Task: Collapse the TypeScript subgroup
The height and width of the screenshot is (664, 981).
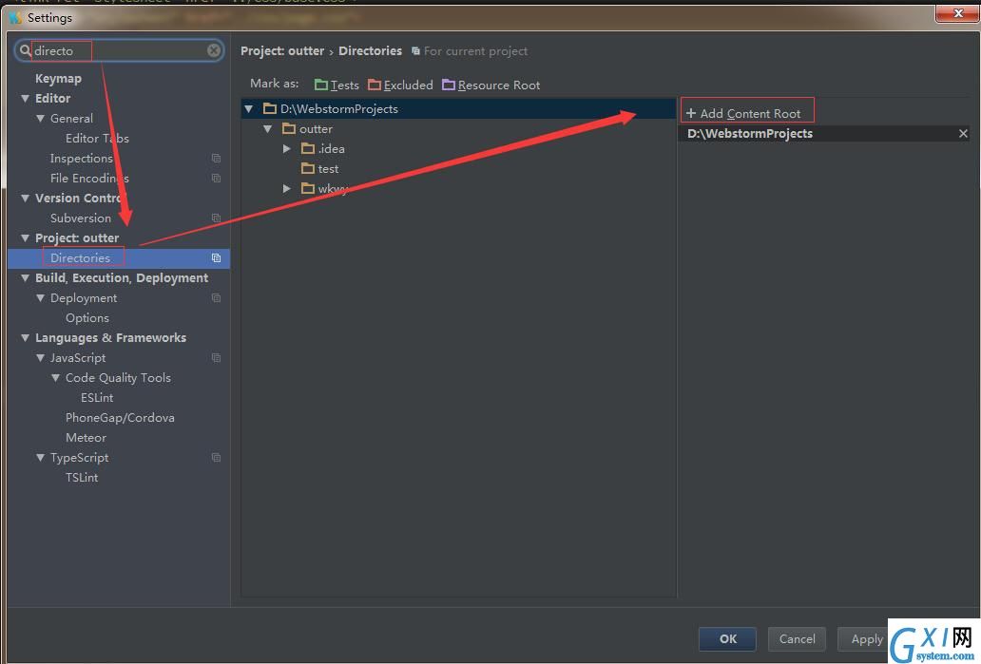Action: (40, 458)
